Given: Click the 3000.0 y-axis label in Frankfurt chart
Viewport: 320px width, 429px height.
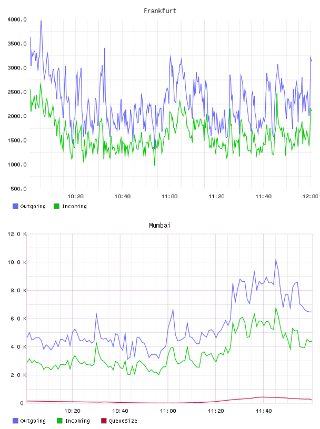Looking at the screenshot, I should click(17, 68).
